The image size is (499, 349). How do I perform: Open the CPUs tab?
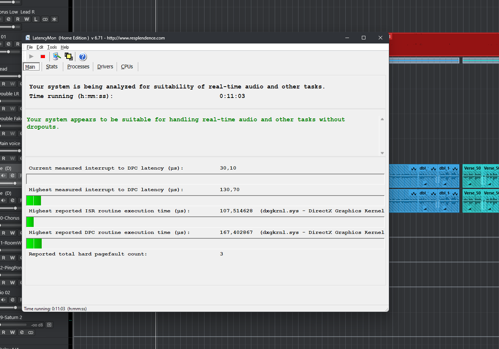pos(127,67)
